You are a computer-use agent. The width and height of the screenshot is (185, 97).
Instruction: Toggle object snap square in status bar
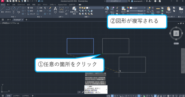click(x=139, y=96)
